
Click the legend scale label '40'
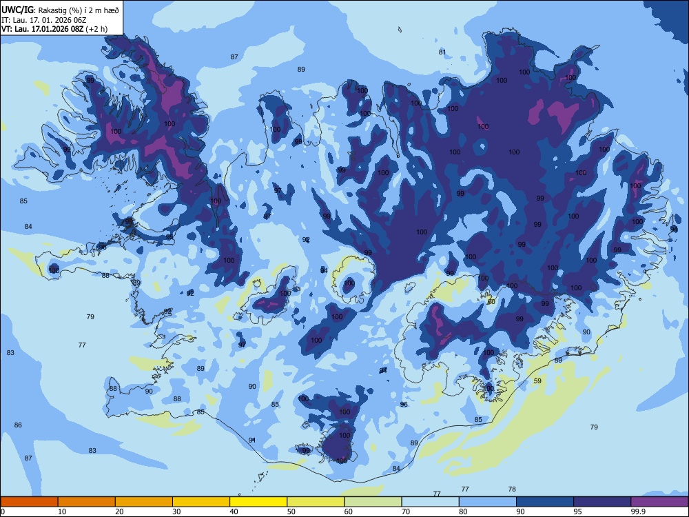(234, 511)
